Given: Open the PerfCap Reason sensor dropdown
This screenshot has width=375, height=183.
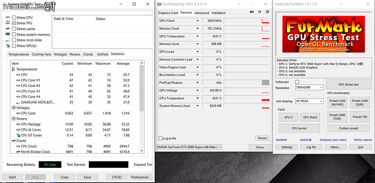Looking at the screenshot, I should click(x=197, y=83).
